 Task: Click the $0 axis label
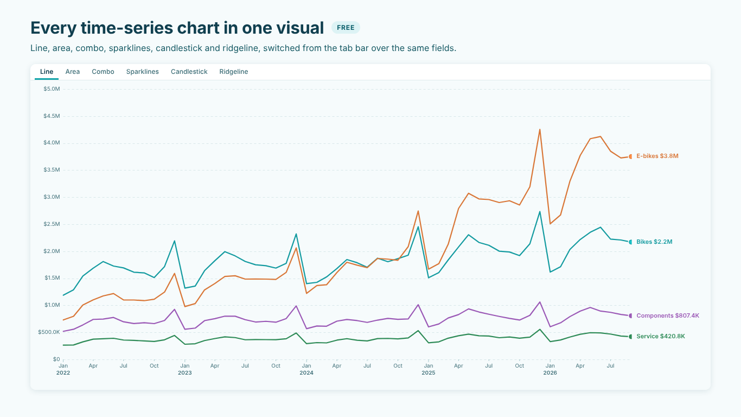56,359
